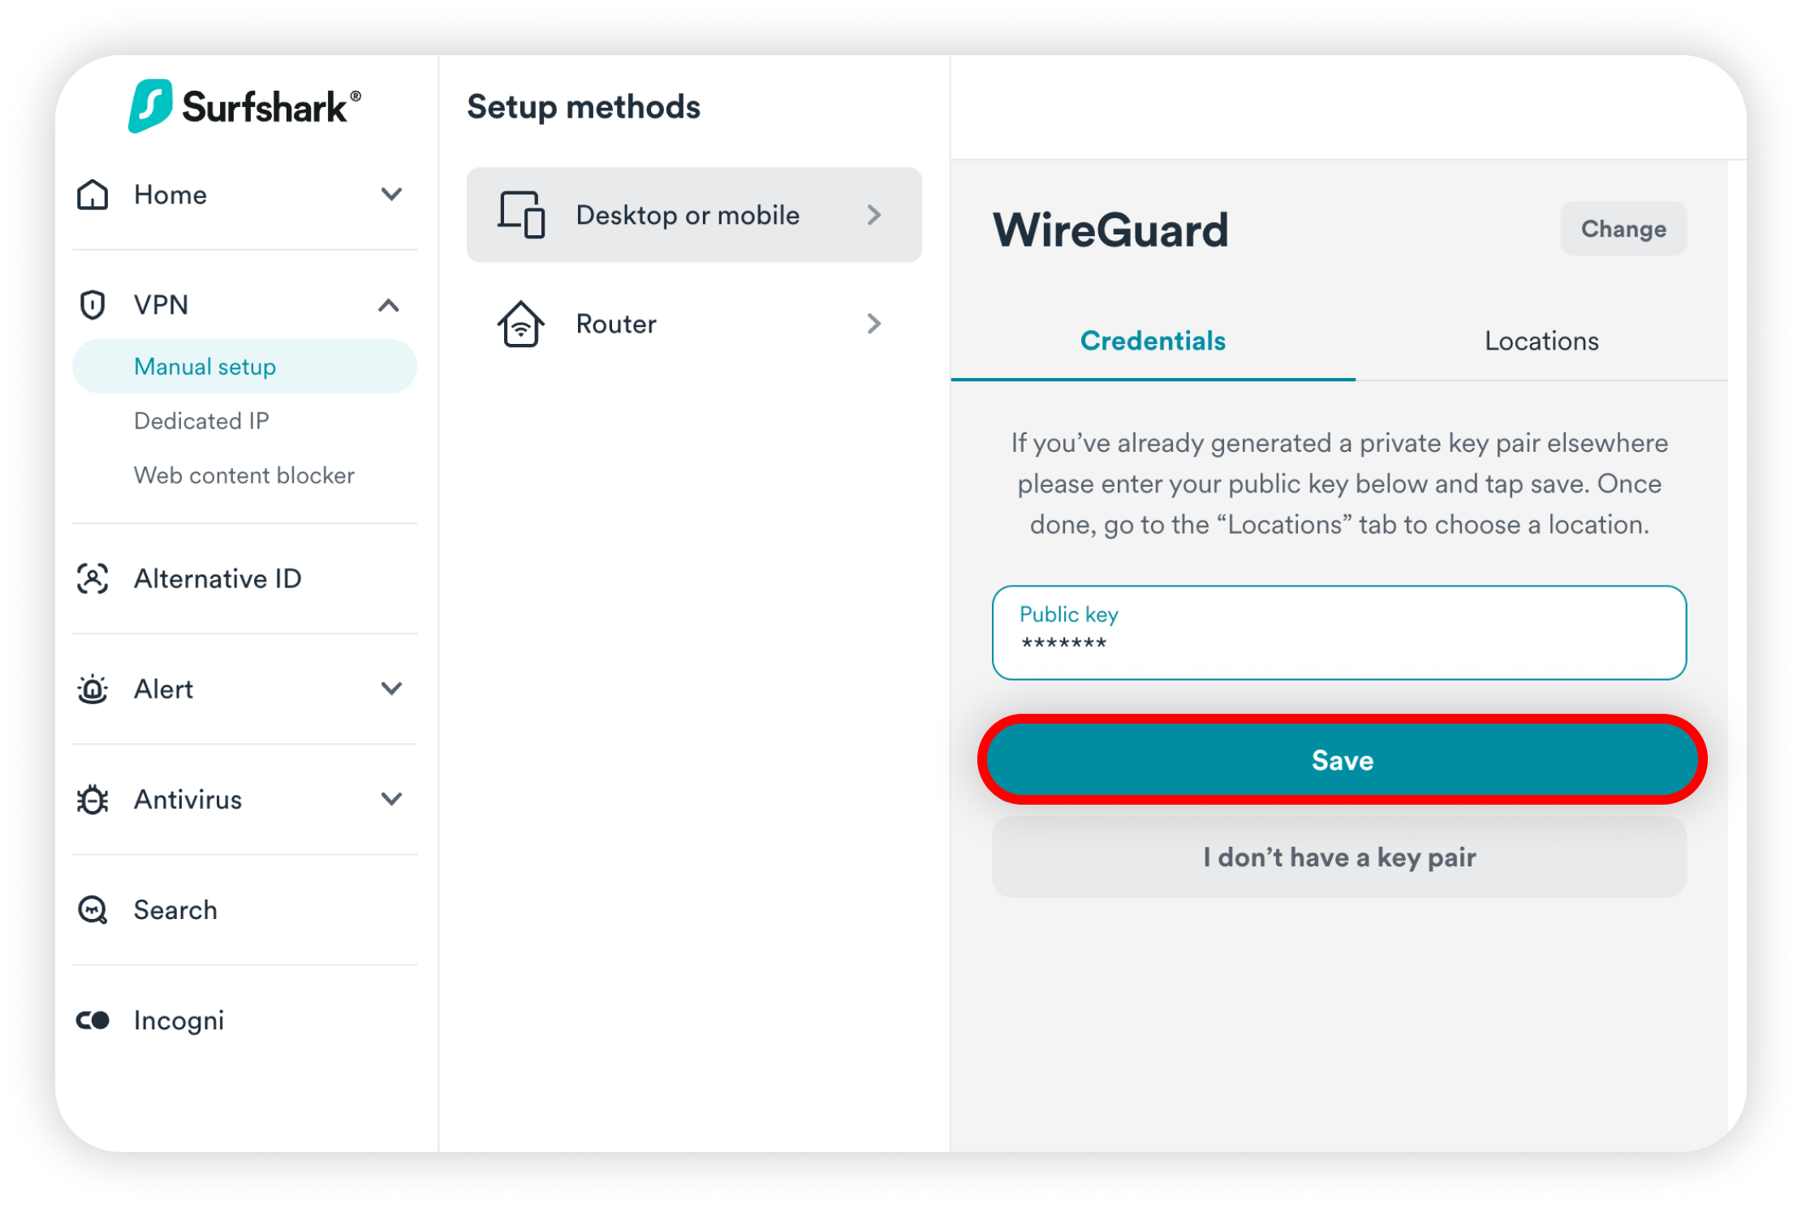Click the Alternative ID person icon
Screen dimensions: 1802x1207
click(93, 579)
